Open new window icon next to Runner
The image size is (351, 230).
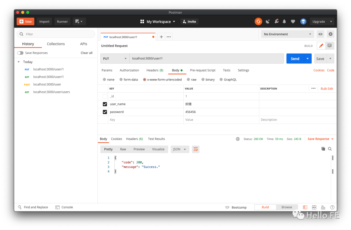click(x=79, y=21)
